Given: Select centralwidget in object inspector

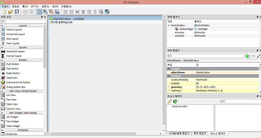Looking at the screenshot, I should coord(186,29).
